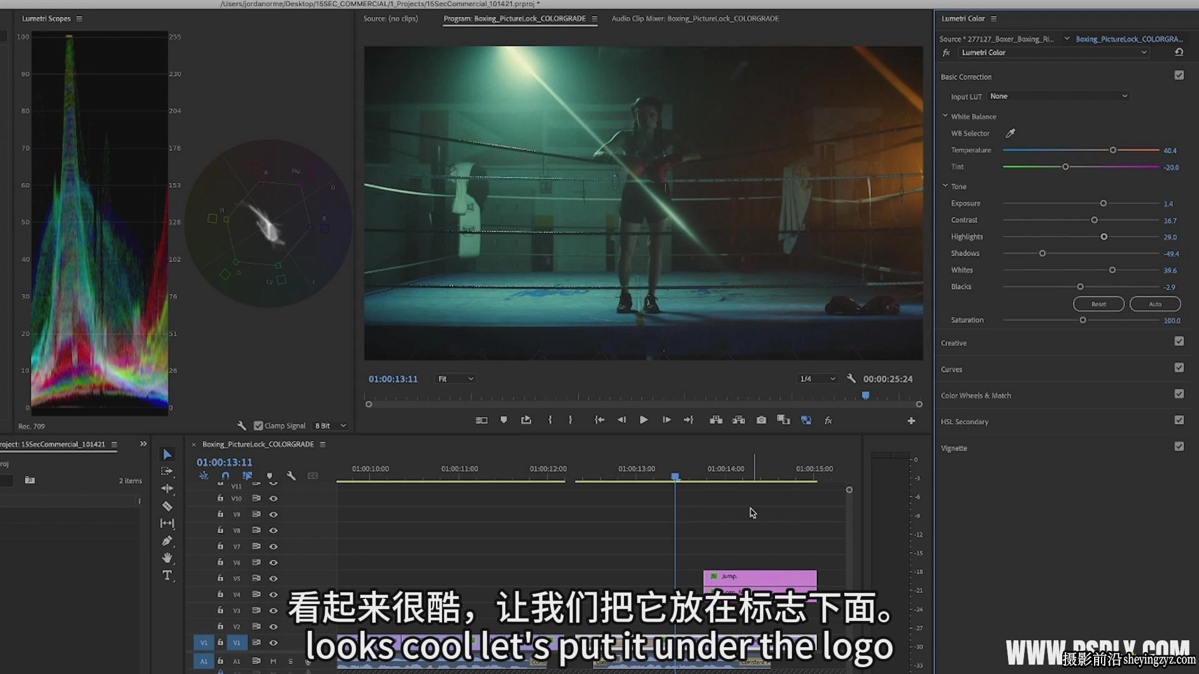Select the Razor tool
1199x674 pixels.
click(167, 506)
